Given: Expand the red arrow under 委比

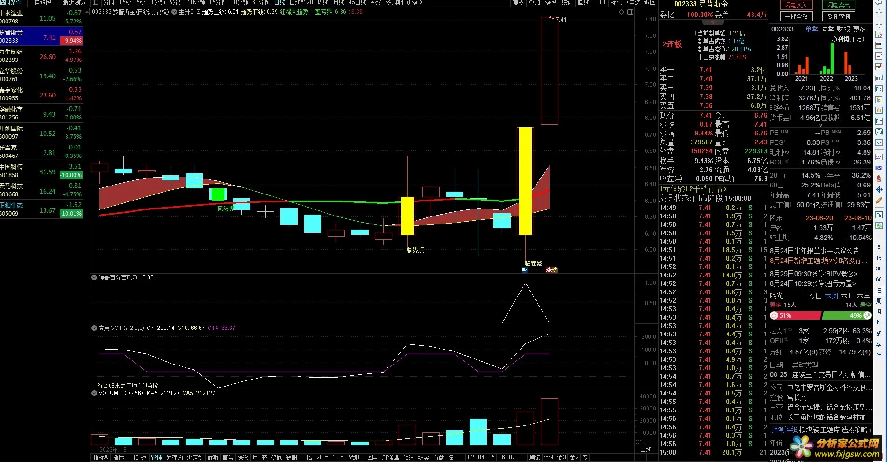Looking at the screenshot, I should (713, 22).
